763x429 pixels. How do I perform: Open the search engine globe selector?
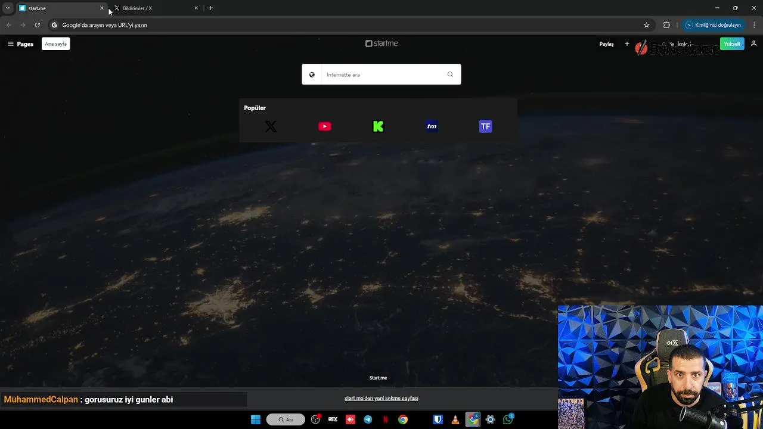pos(312,74)
